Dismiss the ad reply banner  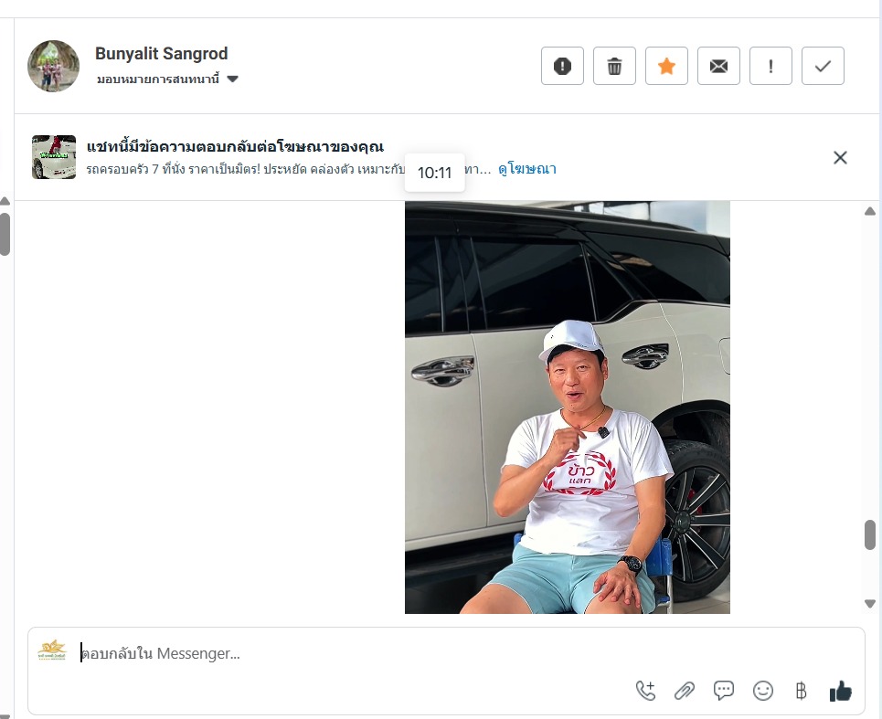840,157
